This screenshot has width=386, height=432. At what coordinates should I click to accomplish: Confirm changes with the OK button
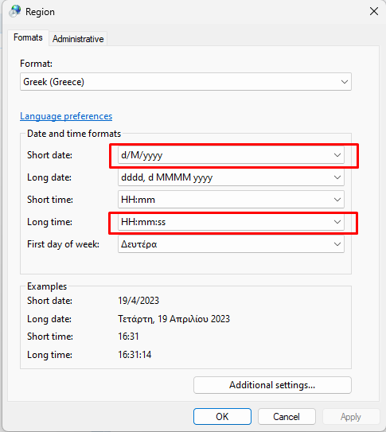(222, 417)
